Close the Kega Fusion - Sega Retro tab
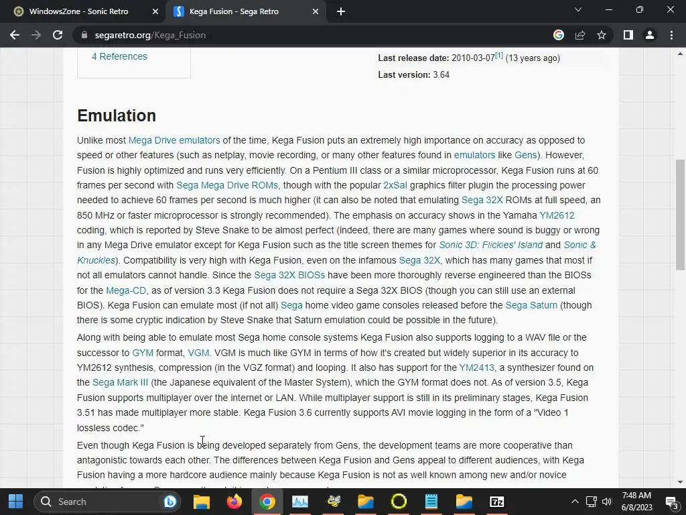The height and width of the screenshot is (515, 686). point(316,11)
